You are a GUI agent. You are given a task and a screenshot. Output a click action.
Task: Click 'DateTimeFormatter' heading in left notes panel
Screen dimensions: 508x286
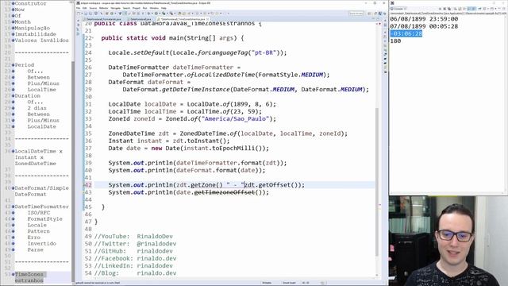(x=42, y=207)
